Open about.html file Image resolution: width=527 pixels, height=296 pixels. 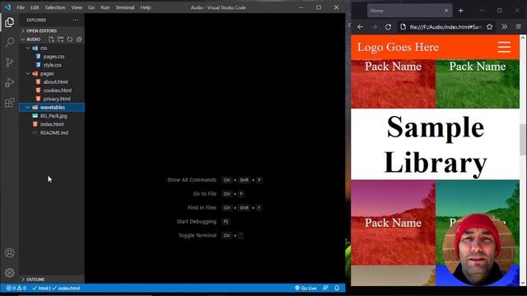click(x=55, y=82)
